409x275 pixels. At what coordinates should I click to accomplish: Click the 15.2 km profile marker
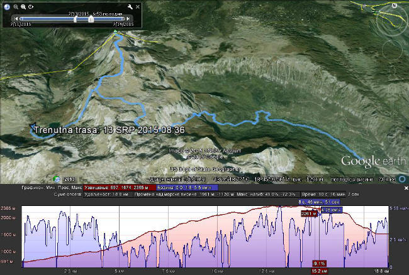(320, 271)
